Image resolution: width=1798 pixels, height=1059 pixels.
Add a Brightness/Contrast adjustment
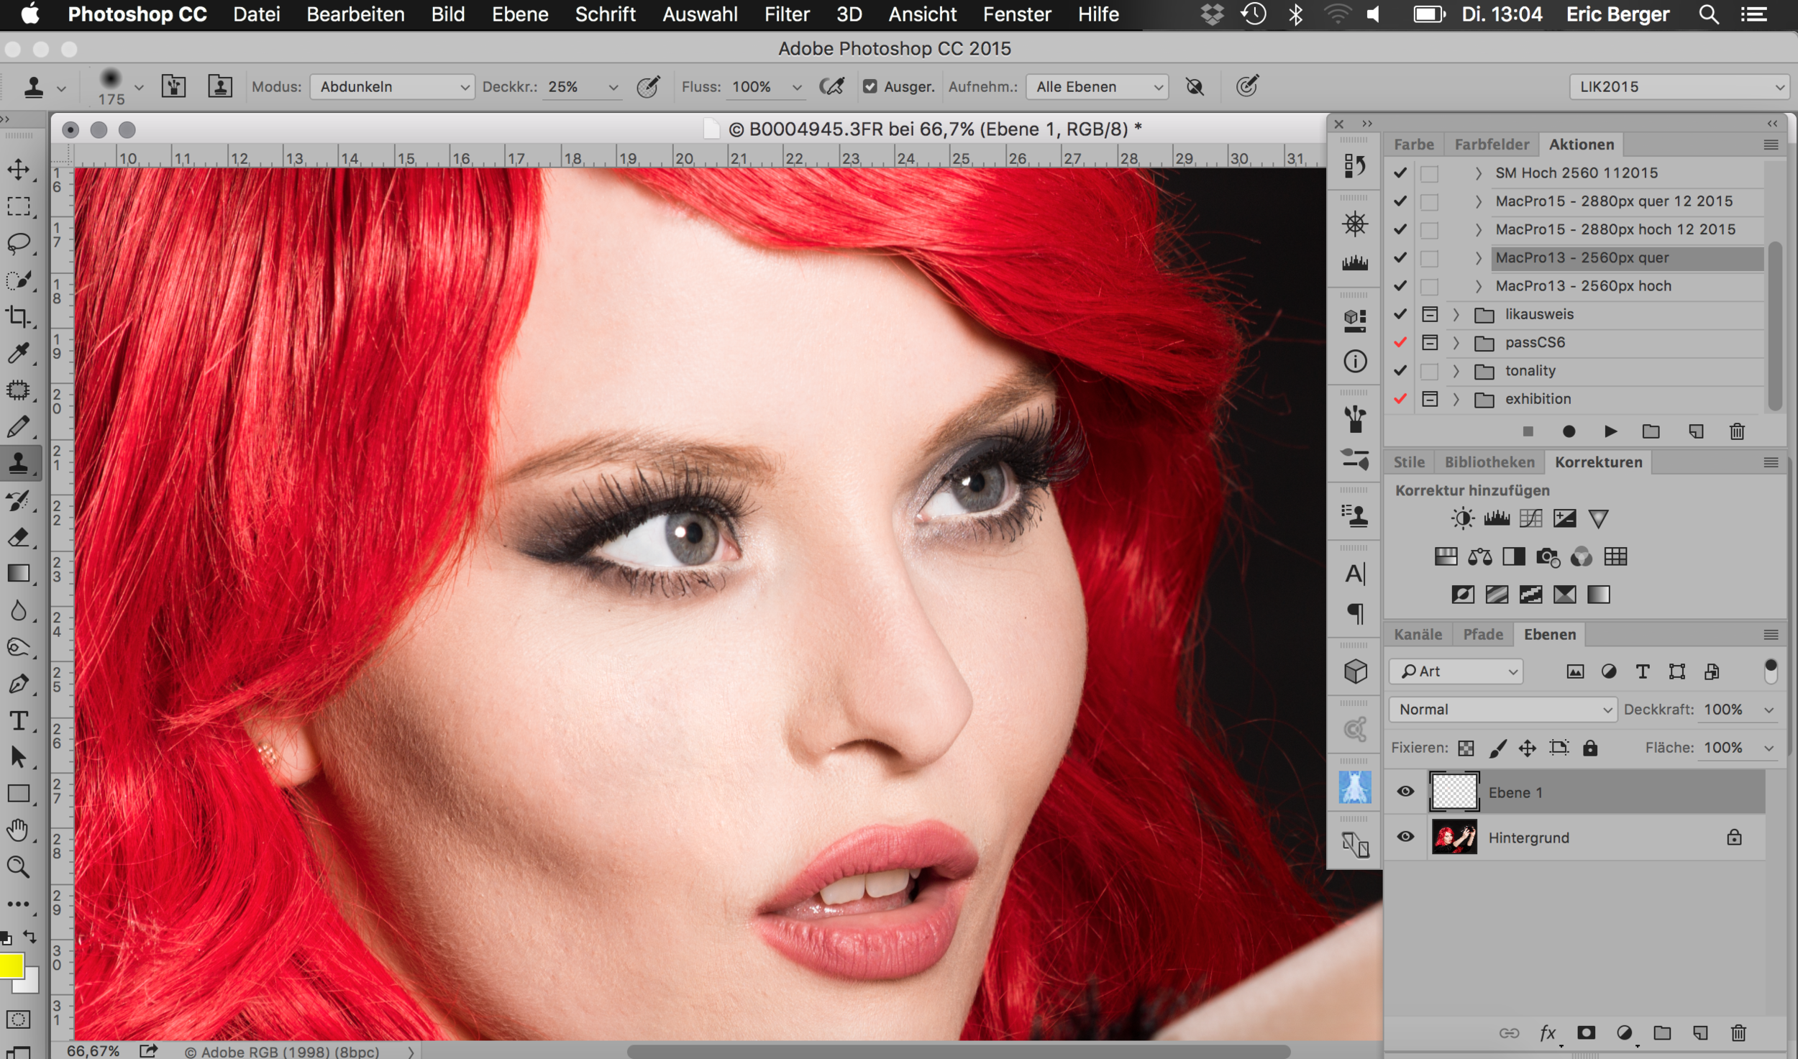click(x=1462, y=518)
